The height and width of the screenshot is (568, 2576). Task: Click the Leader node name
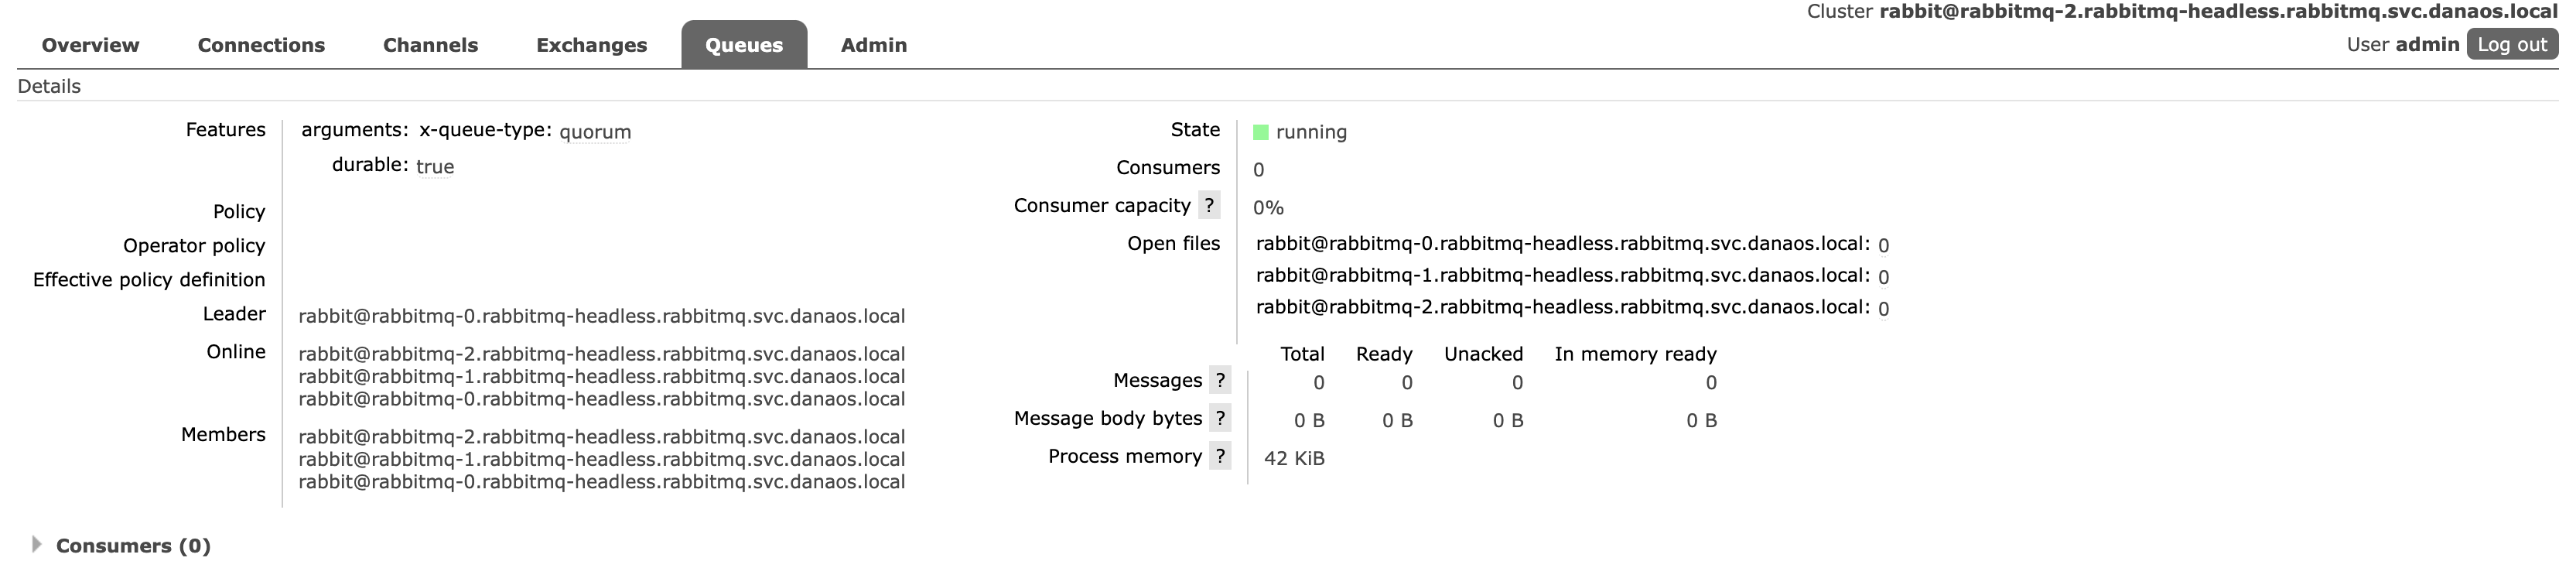[x=601, y=316]
